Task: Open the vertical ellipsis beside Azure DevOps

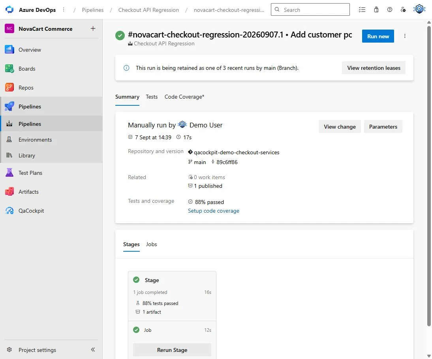Action: click(x=64, y=9)
